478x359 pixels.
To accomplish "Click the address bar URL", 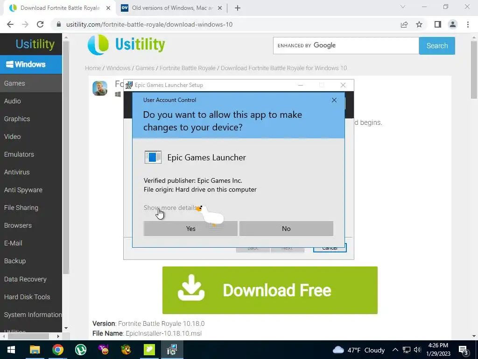I will pyautogui.click(x=149, y=24).
